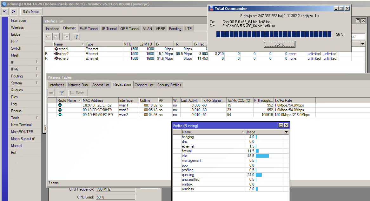The width and height of the screenshot is (370, 201).
Task: Click Storno to cancel the download
Action: coord(279,44)
